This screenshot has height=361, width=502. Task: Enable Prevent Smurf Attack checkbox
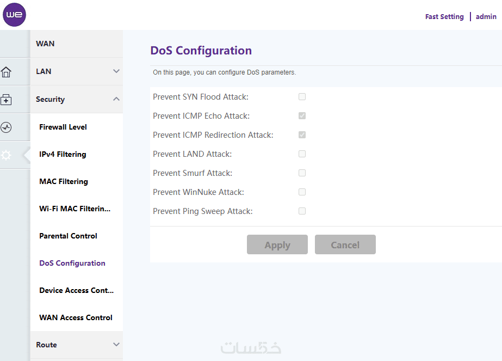302,173
